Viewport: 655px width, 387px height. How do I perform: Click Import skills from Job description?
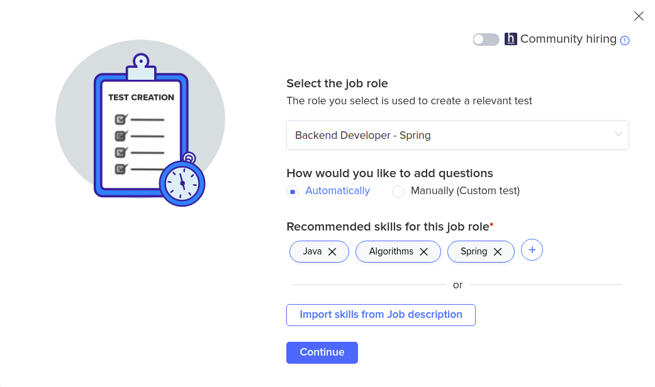pos(381,315)
